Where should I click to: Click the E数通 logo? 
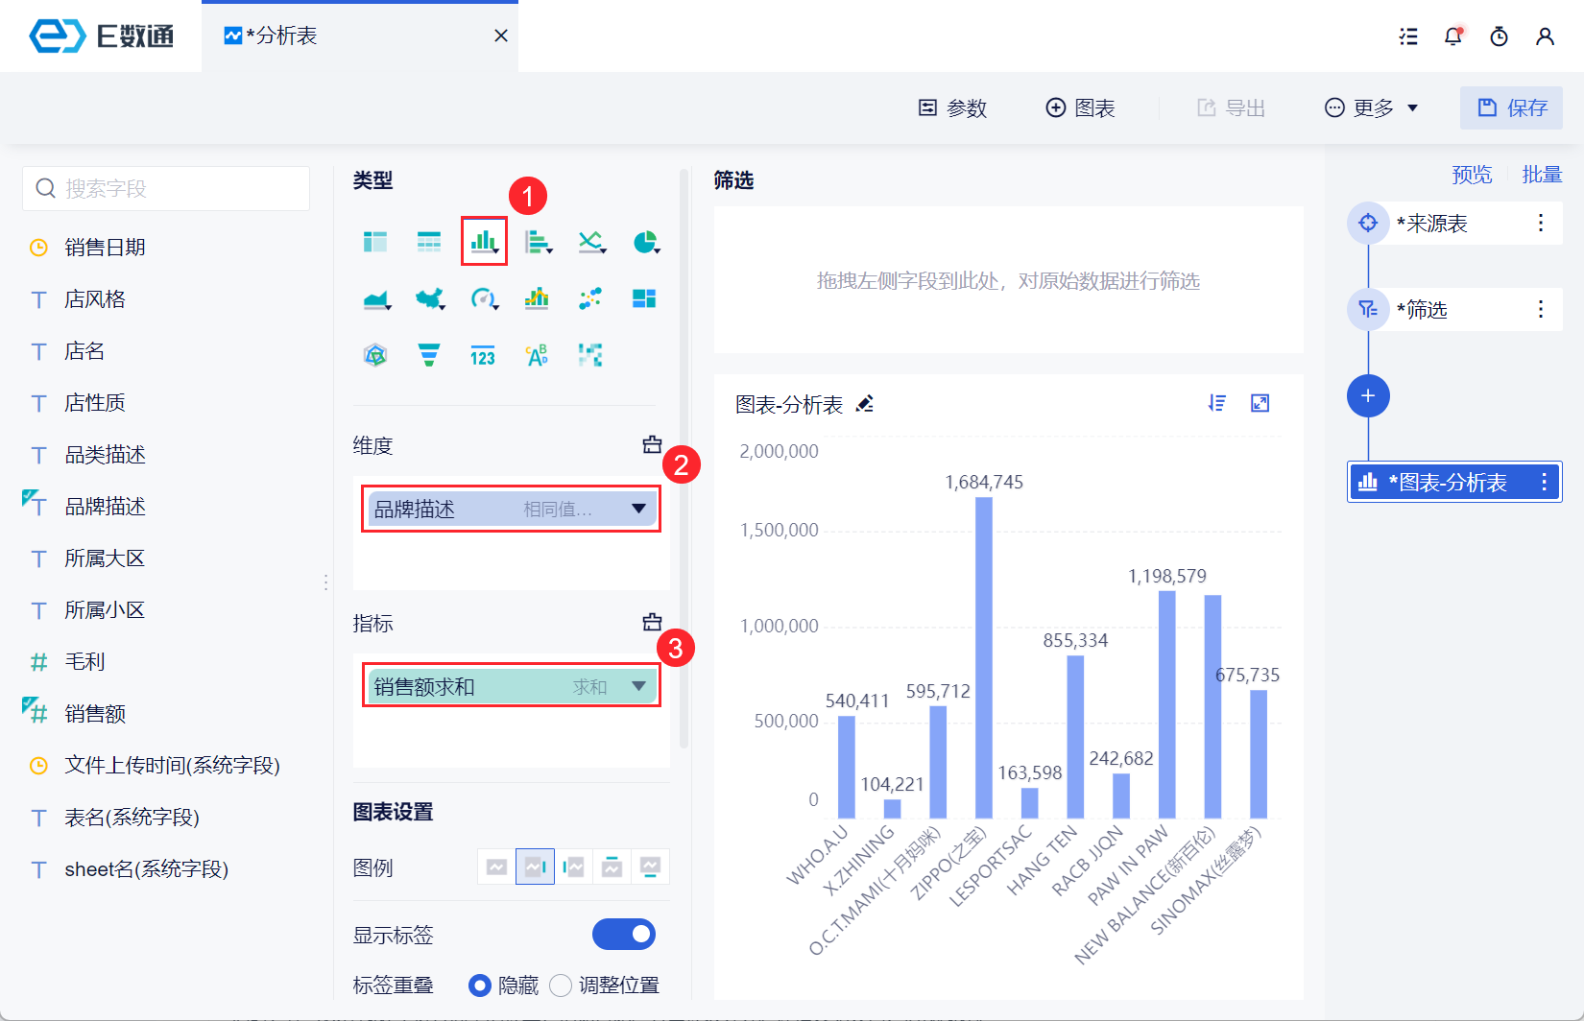(x=102, y=36)
